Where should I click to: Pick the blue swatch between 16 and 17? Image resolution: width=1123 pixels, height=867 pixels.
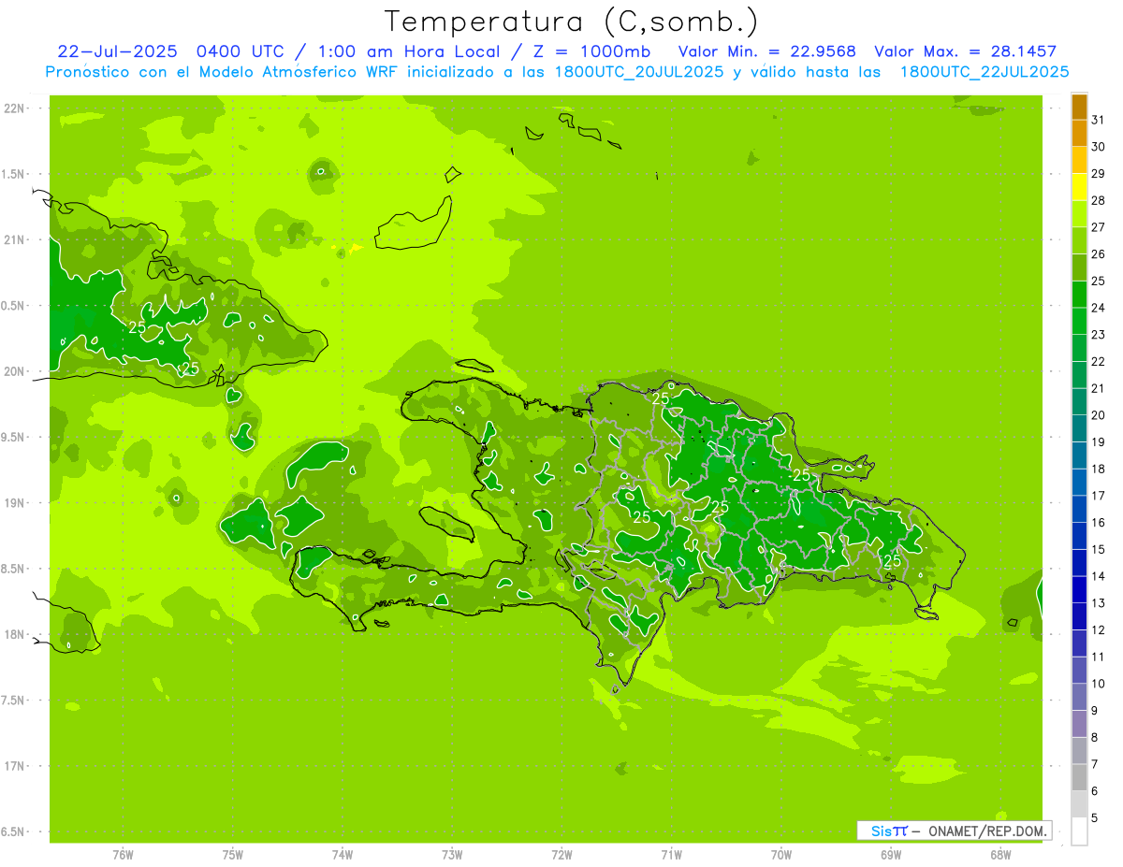coord(1079,509)
